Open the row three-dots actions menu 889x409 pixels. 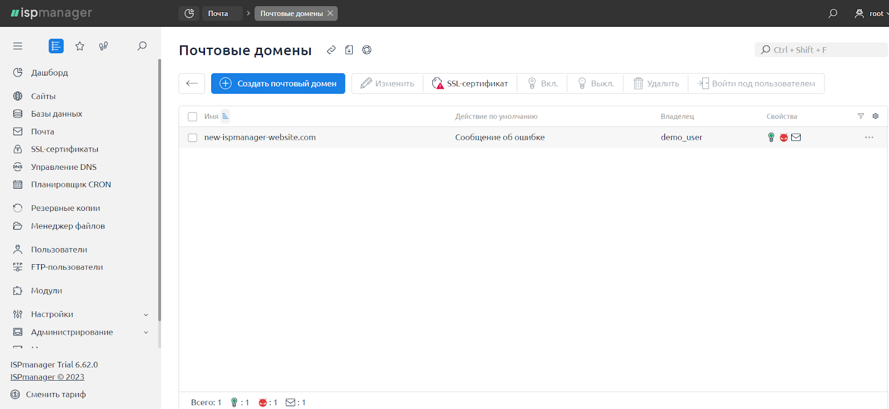[x=869, y=137]
